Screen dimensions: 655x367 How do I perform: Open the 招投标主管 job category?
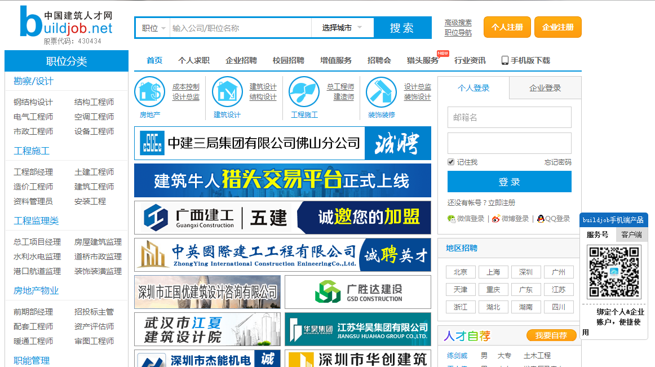click(94, 312)
